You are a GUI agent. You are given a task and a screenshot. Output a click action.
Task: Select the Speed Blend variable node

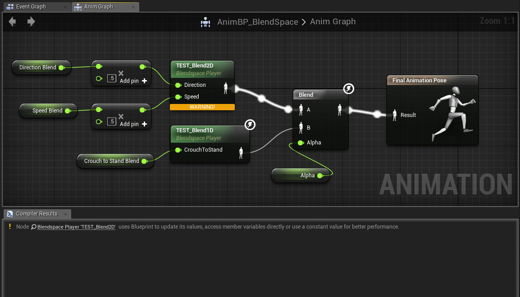[x=47, y=111]
